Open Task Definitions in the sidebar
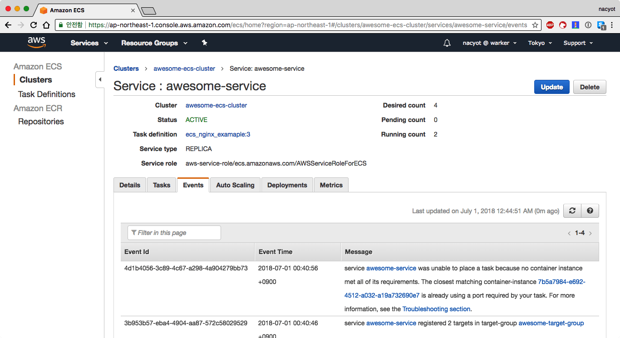 [47, 94]
